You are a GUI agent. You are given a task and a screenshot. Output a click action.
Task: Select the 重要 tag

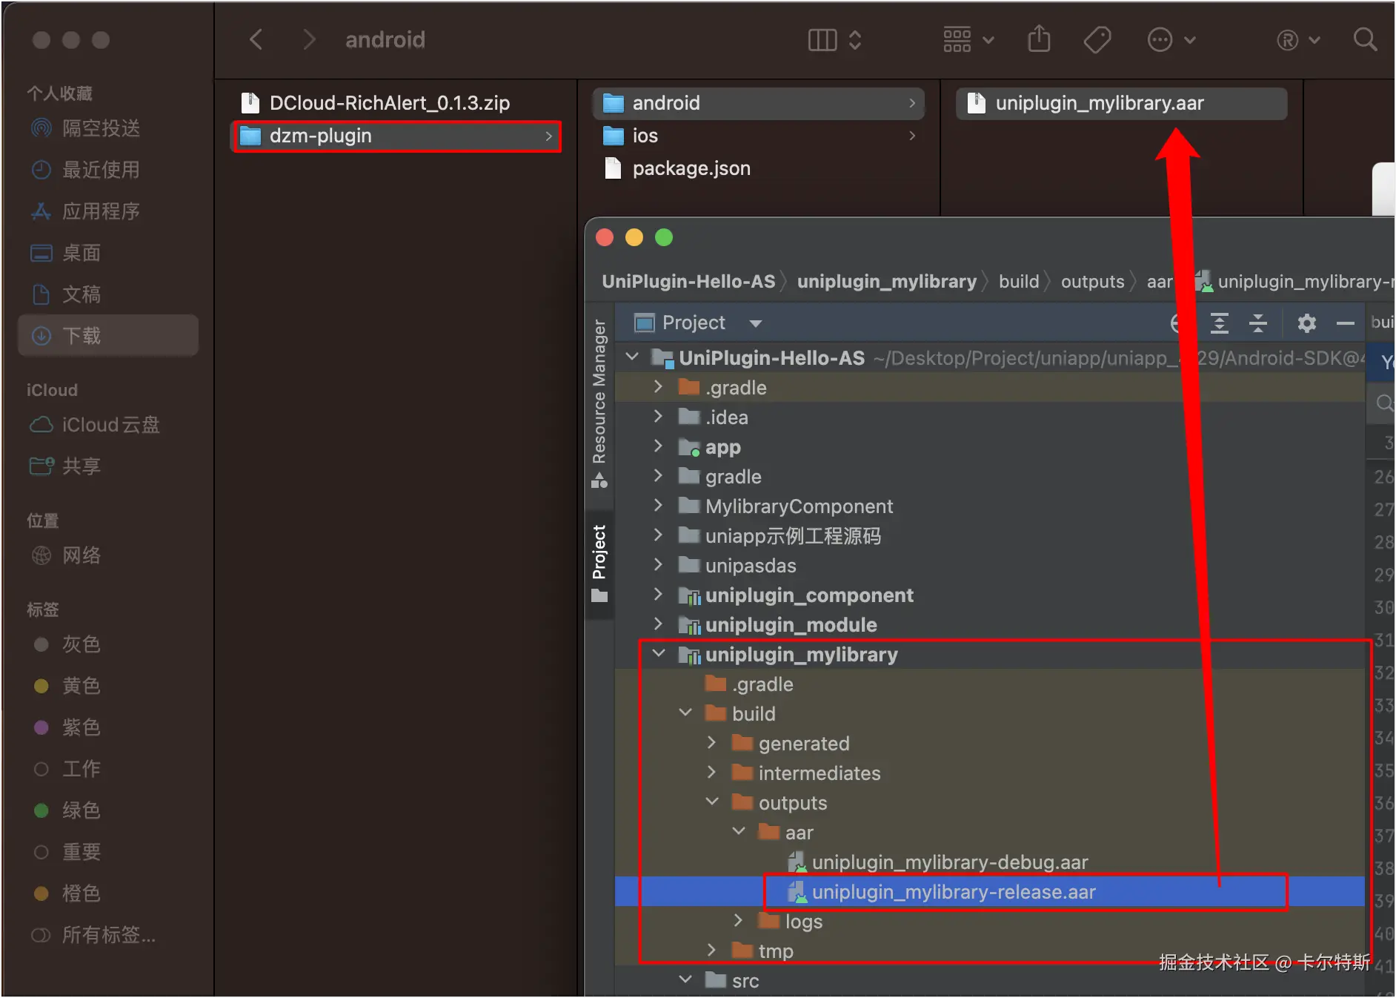108,852
